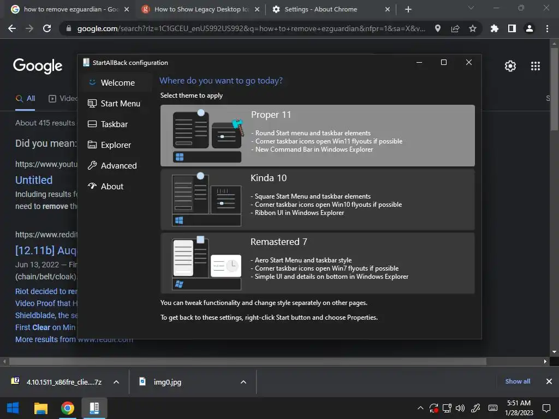
Task: Open 'Video Proof that' sitelink
Action: [x=46, y=303]
